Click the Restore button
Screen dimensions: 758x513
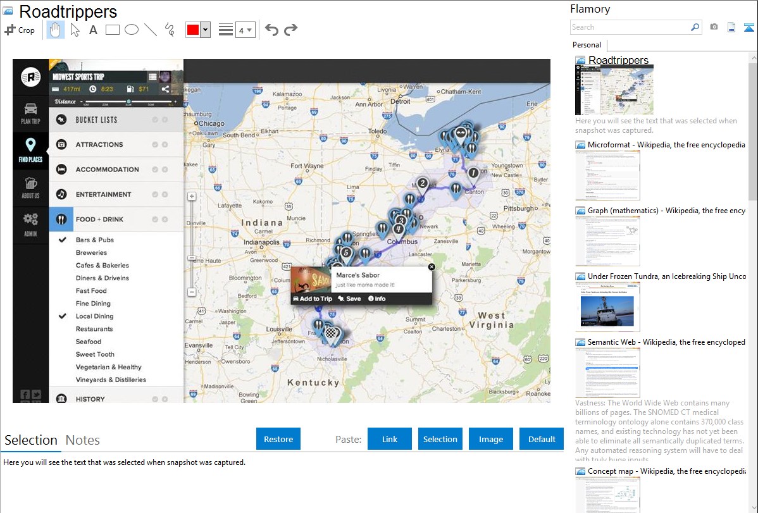(278, 439)
